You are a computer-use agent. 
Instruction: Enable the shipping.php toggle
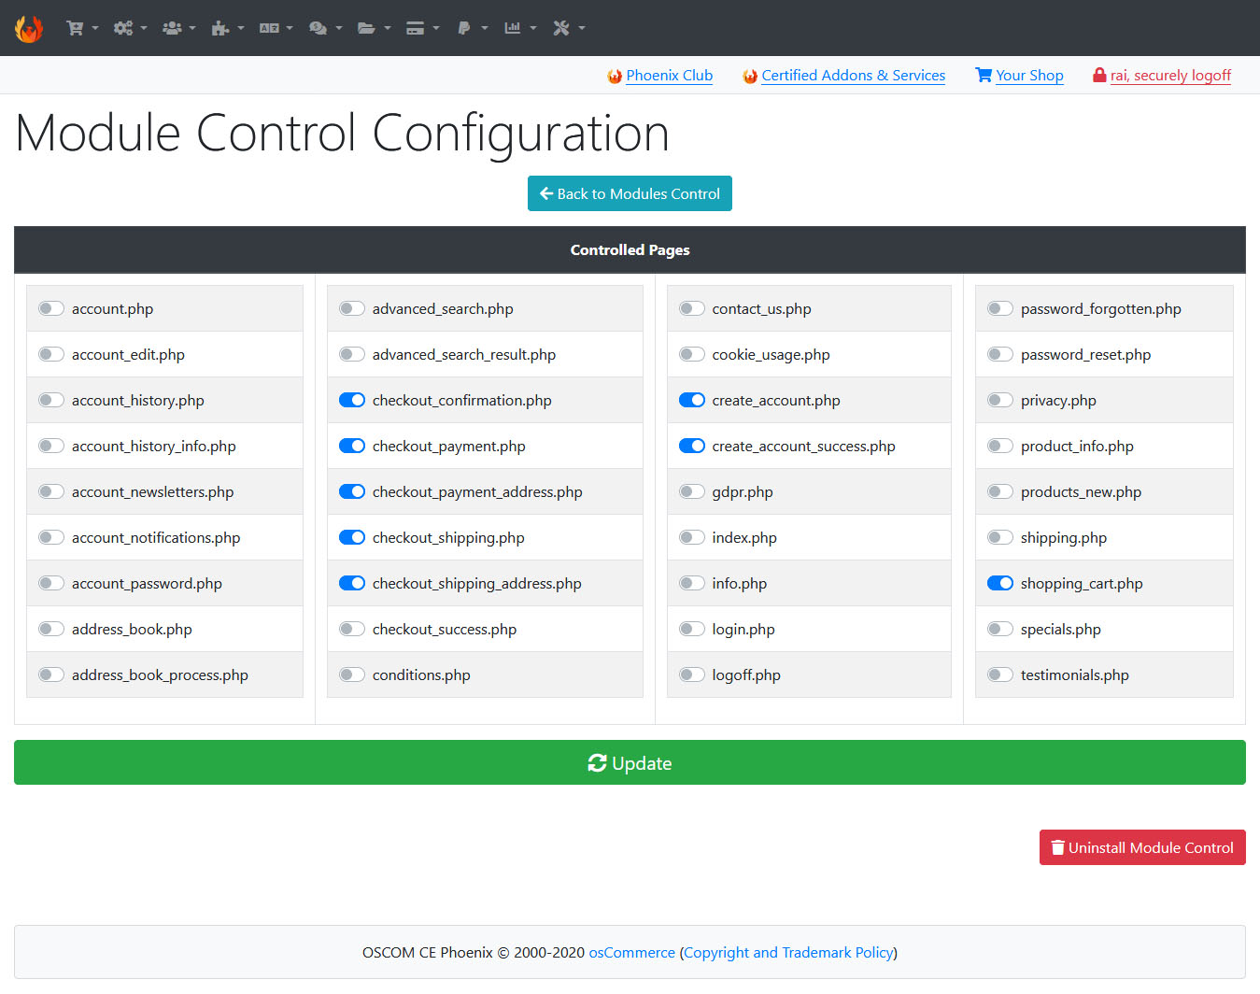click(x=1000, y=537)
